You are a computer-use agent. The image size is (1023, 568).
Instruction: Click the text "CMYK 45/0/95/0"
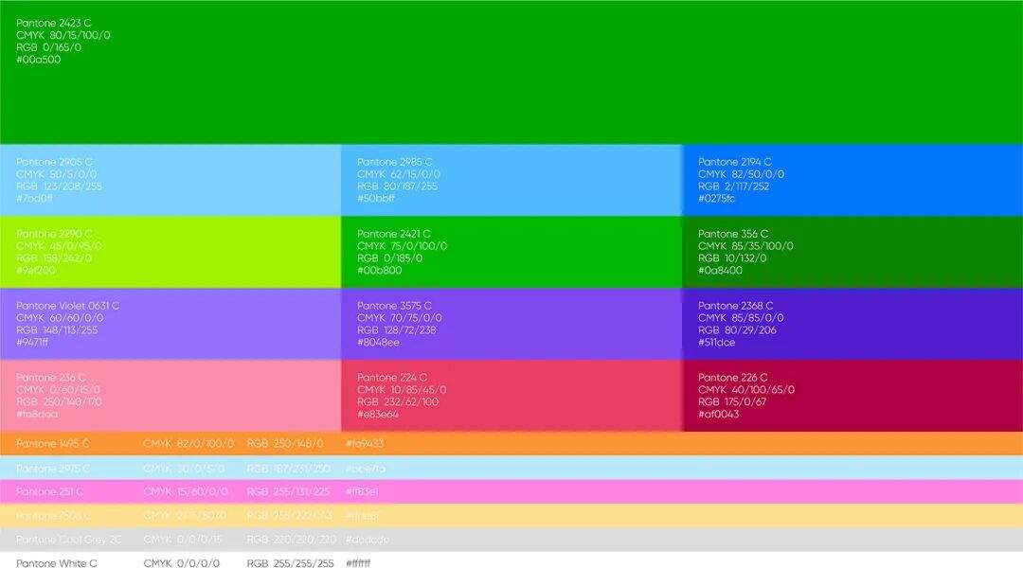[60, 246]
